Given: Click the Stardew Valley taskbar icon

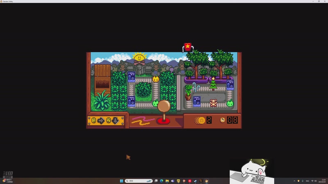Looking at the screenshot, I should [207, 181].
